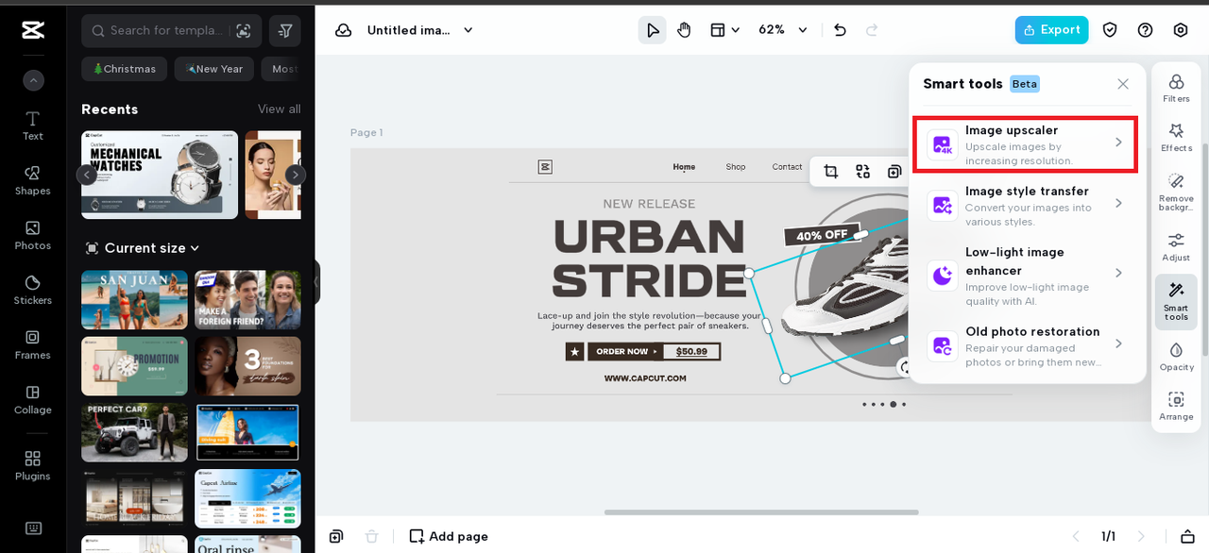Activate the Select pointer tool
Image resolution: width=1209 pixels, height=553 pixels.
click(x=653, y=30)
